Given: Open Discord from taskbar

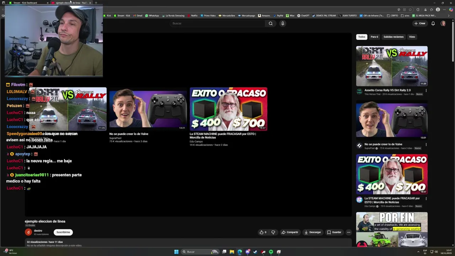Looking at the screenshot, I should (247, 252).
